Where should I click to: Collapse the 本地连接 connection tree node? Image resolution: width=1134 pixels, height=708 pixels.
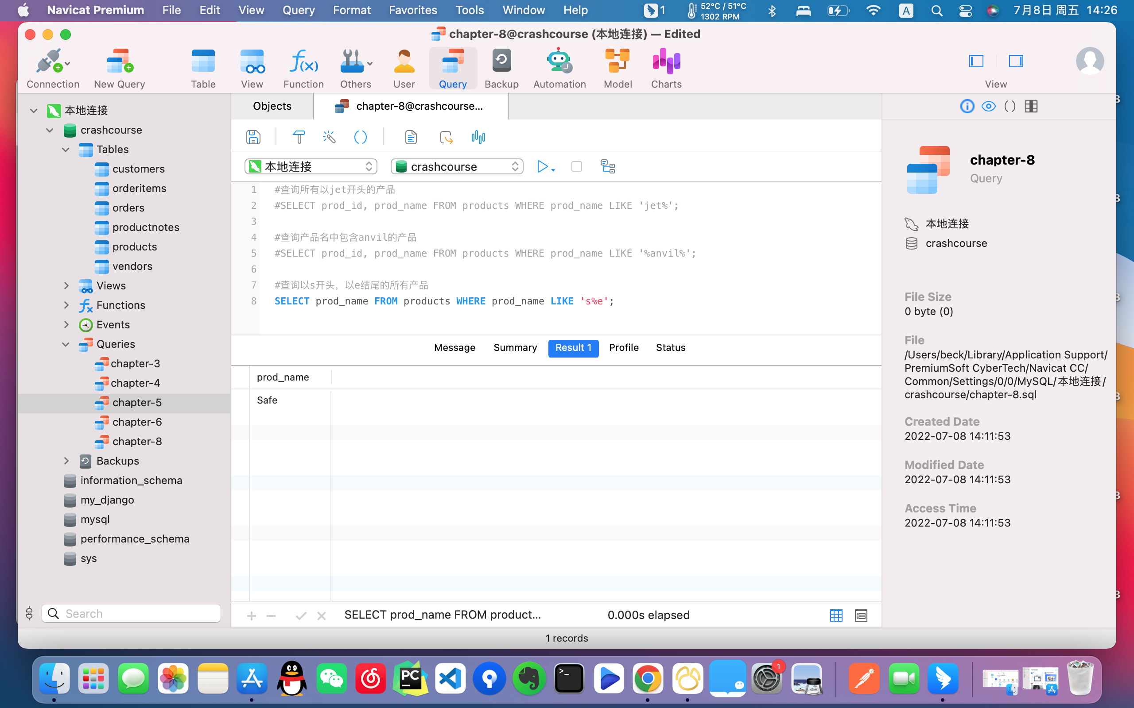pyautogui.click(x=34, y=111)
